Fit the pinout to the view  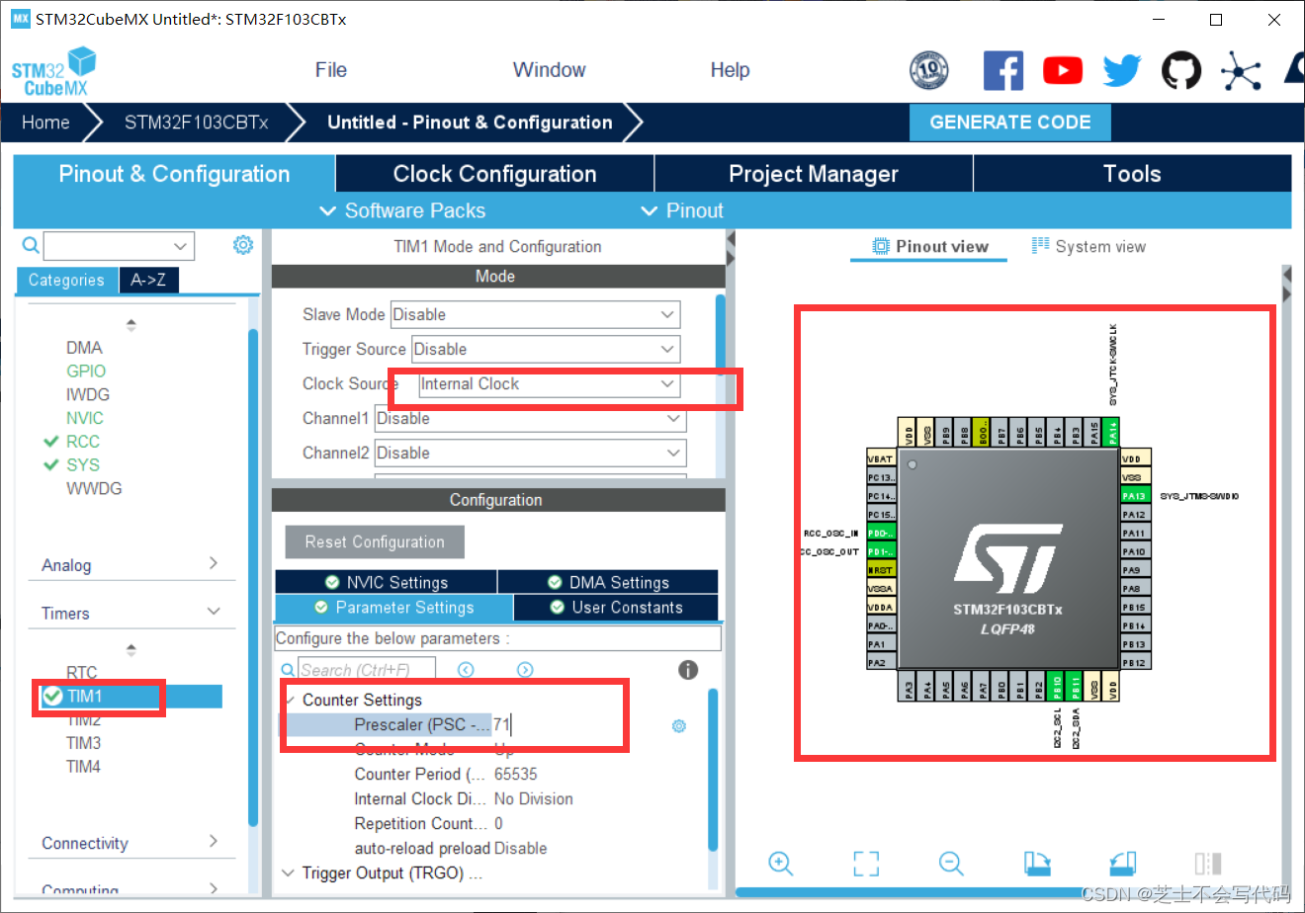click(x=866, y=864)
